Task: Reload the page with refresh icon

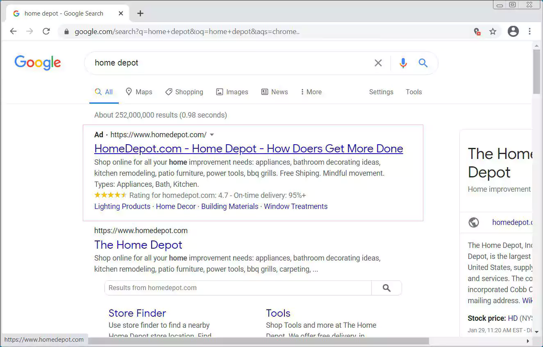Action: point(46,32)
